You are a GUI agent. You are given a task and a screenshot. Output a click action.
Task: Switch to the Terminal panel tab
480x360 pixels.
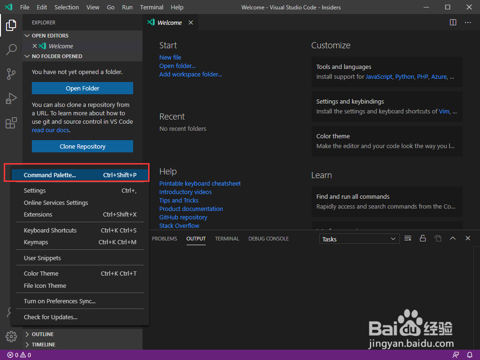(227, 239)
